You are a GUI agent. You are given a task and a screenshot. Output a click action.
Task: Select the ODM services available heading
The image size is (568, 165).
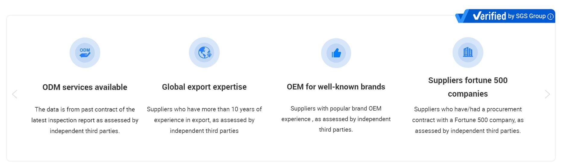tap(85, 87)
